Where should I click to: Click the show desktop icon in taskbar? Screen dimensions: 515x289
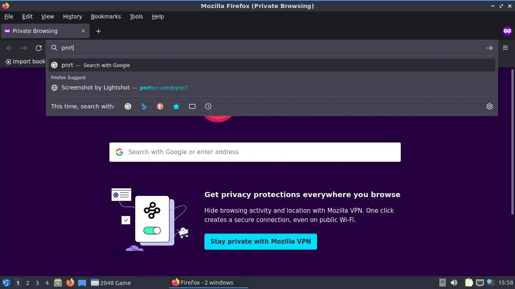point(82,283)
